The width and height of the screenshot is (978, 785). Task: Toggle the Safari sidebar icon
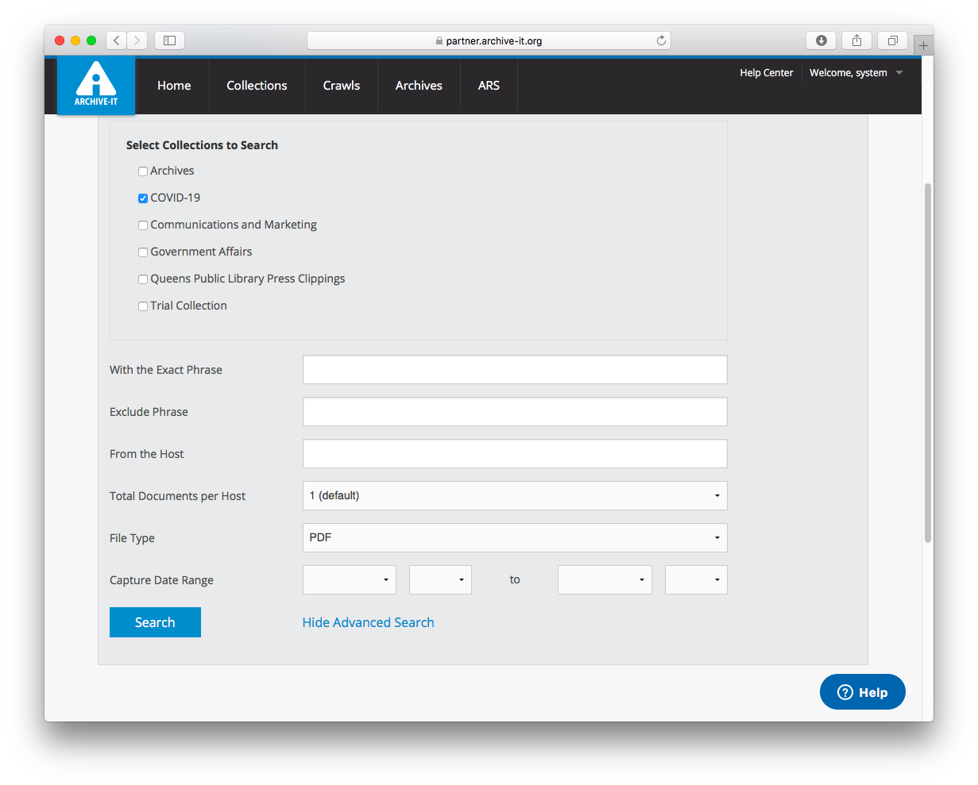(x=169, y=40)
